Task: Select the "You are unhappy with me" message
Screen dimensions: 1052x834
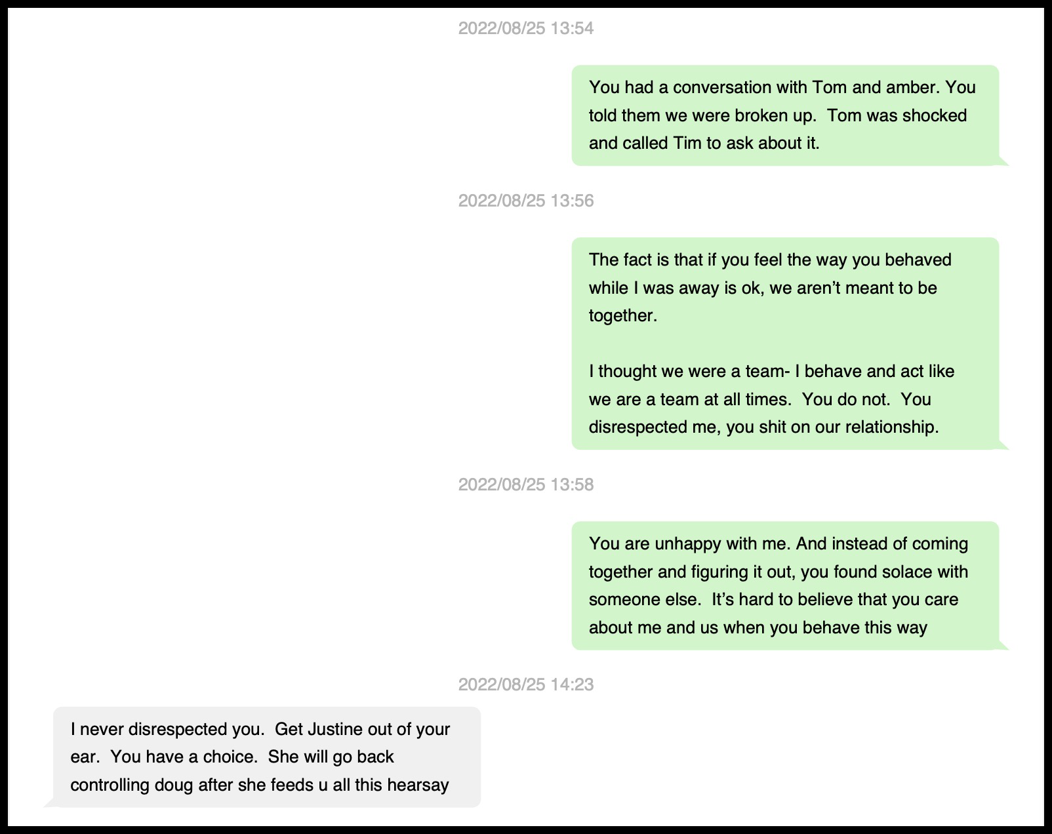Action: [784, 586]
